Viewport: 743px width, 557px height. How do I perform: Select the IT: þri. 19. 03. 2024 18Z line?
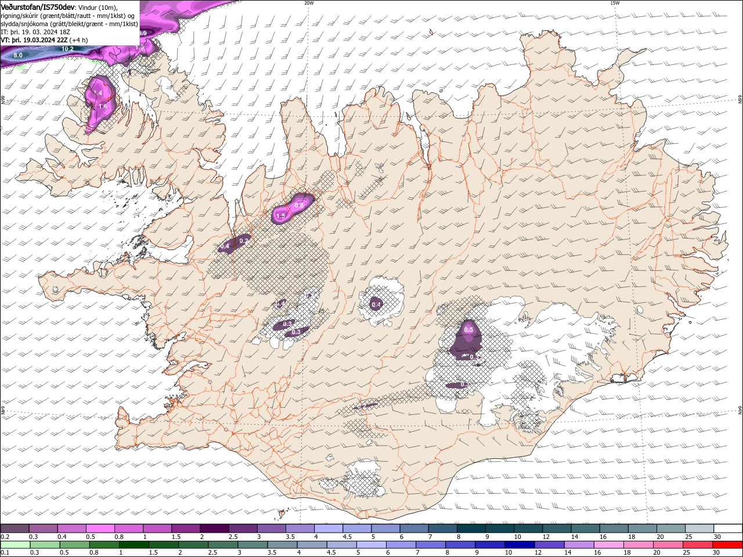[x=35, y=32]
